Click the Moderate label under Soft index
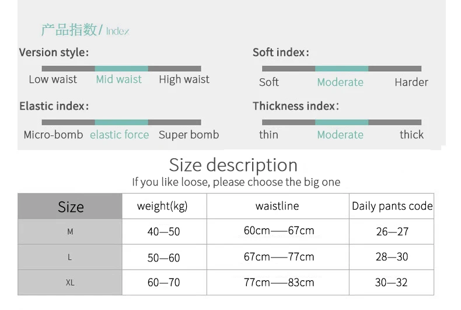 click(x=340, y=82)
